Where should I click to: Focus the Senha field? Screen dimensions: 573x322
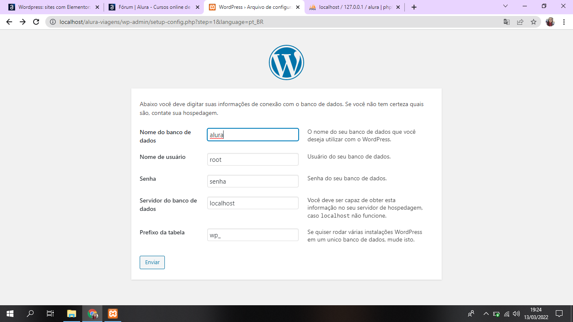[253, 181]
